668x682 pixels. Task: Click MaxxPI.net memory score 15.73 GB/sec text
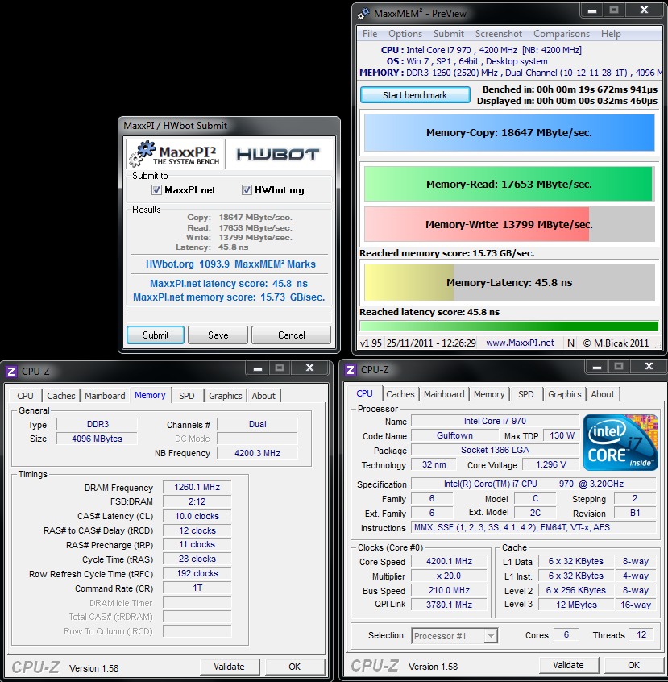point(229,297)
